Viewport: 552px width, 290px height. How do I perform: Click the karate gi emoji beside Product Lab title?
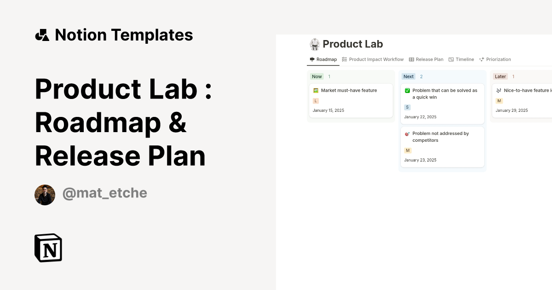(x=315, y=44)
